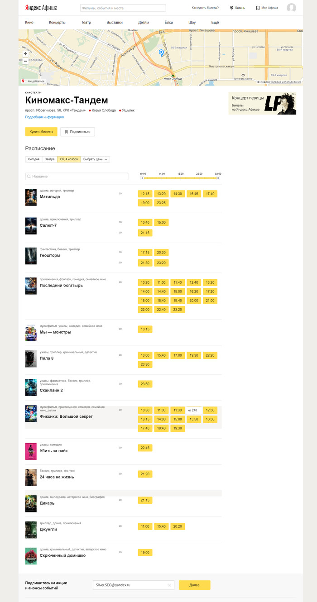Click Как добраться directions on the map
This screenshot has width=317, height=602.
click(x=34, y=81)
